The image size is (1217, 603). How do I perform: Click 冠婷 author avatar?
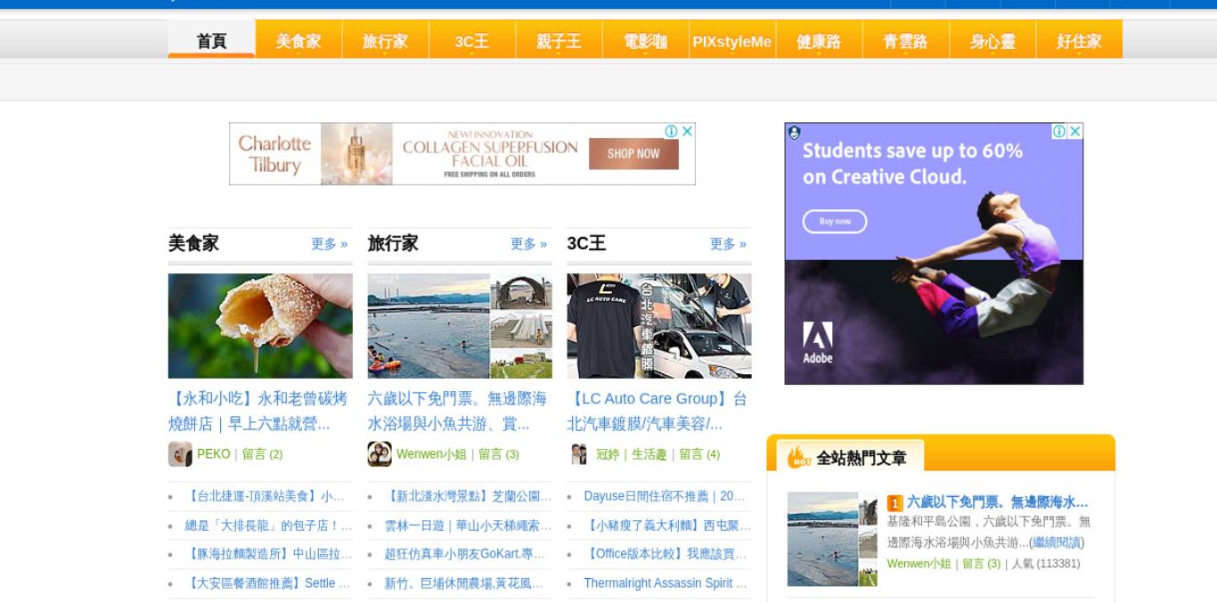click(x=579, y=454)
